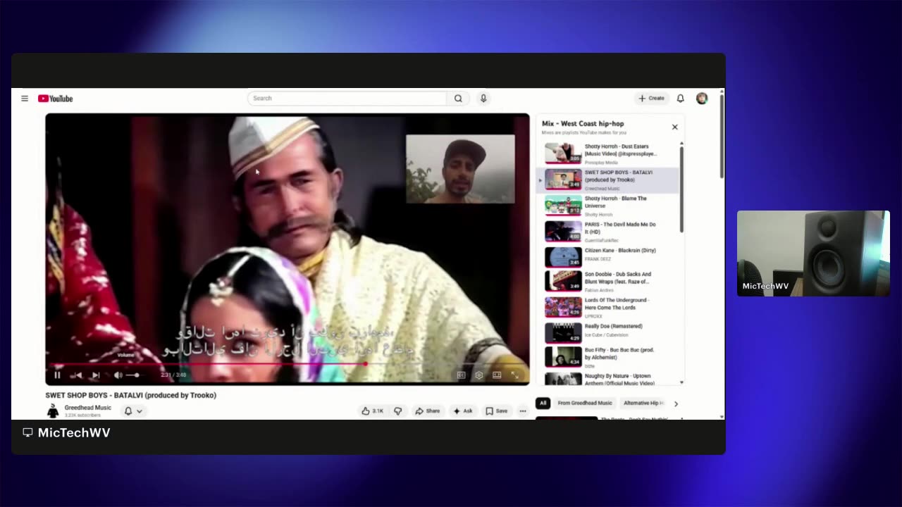Viewport: 902px width, 507px height.
Task: Click the Mix - West Coast hip-hop title
Action: (x=583, y=124)
